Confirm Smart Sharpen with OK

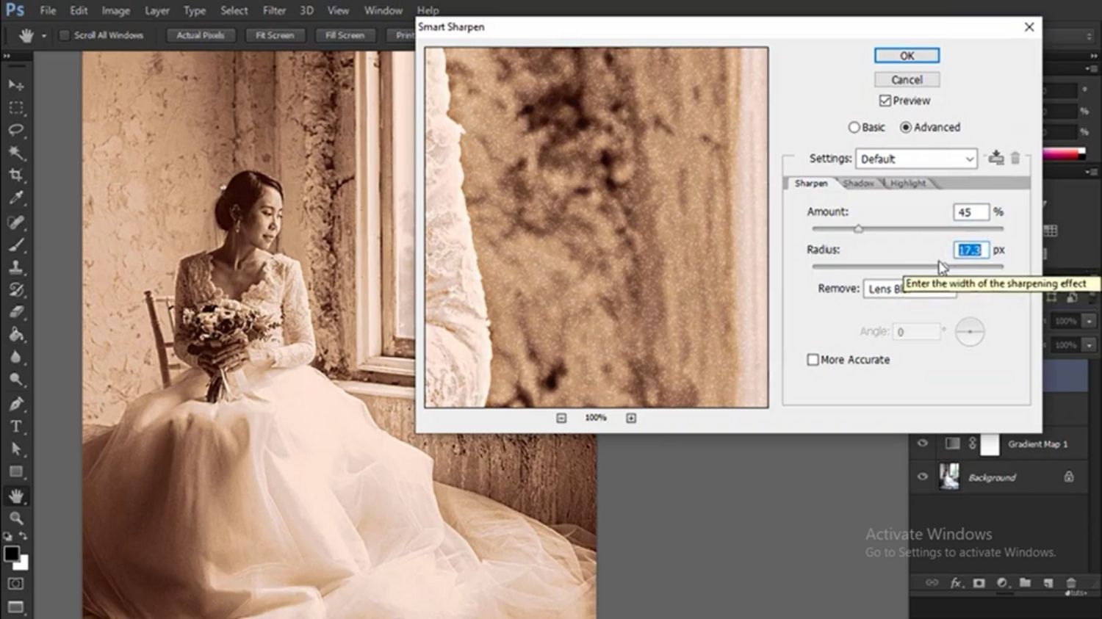point(907,56)
